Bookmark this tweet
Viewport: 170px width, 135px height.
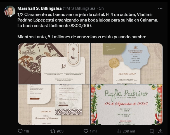pyautogui.click(x=152, y=131)
